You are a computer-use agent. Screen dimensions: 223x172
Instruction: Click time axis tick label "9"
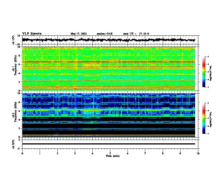[180, 153]
